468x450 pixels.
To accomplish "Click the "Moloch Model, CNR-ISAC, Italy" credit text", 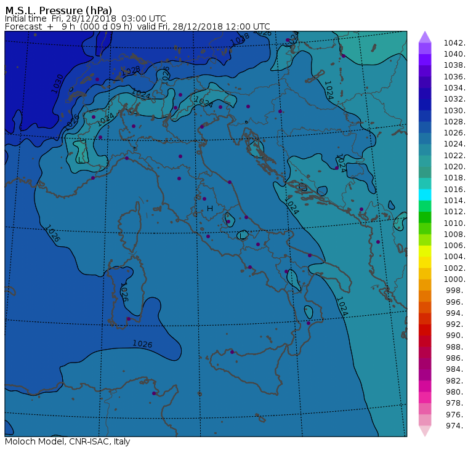I will [x=68, y=441].
